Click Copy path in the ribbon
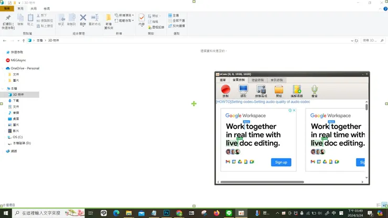Viewport: 388px width, 218px height. click(x=45, y=20)
